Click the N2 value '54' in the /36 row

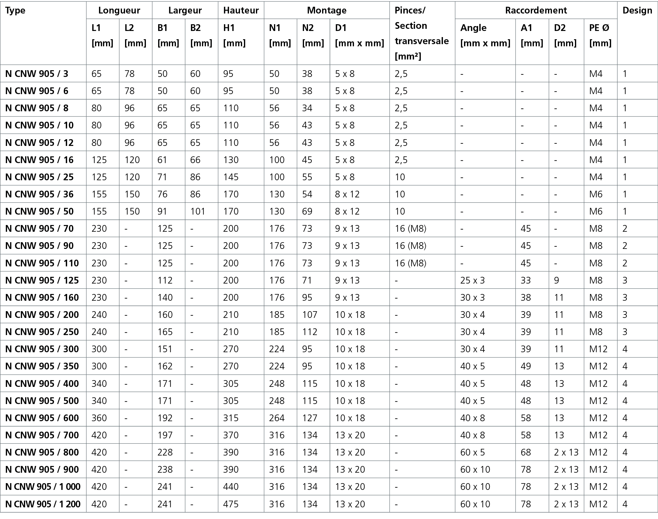pyautogui.click(x=307, y=194)
